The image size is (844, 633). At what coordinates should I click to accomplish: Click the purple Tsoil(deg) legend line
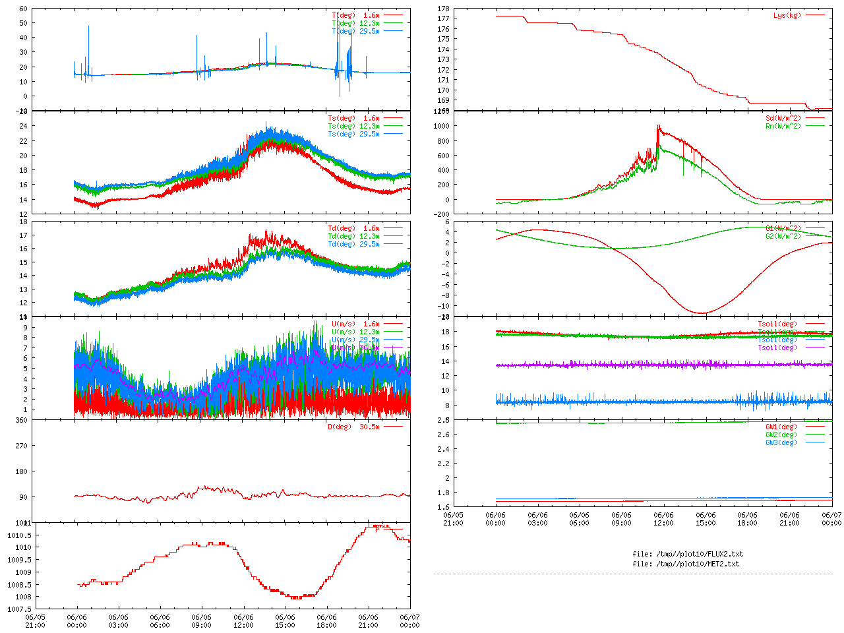815,347
